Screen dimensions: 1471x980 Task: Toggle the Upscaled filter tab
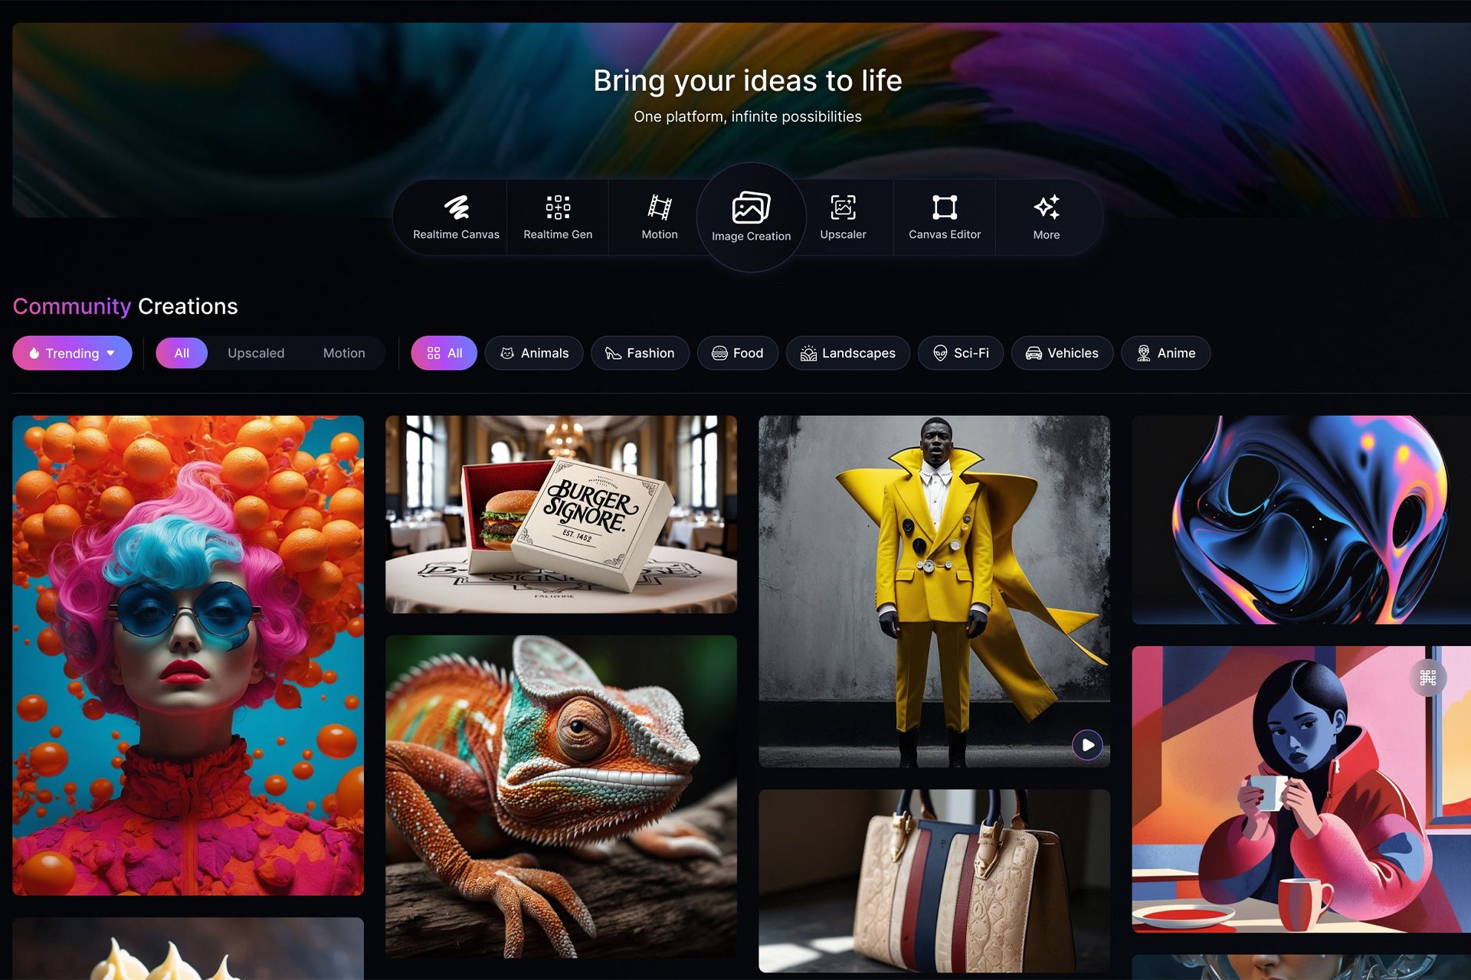pos(256,352)
